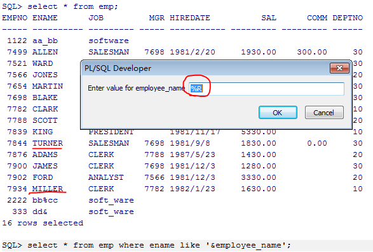This screenshot has height=252, width=373.
Task: Click the JOB column header
Action: click(96, 18)
